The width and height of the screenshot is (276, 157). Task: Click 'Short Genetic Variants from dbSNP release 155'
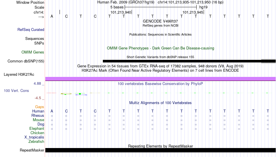[x=160, y=57]
